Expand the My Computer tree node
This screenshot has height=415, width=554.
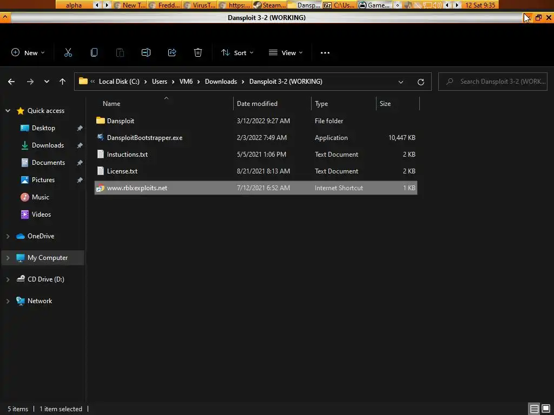(x=8, y=258)
